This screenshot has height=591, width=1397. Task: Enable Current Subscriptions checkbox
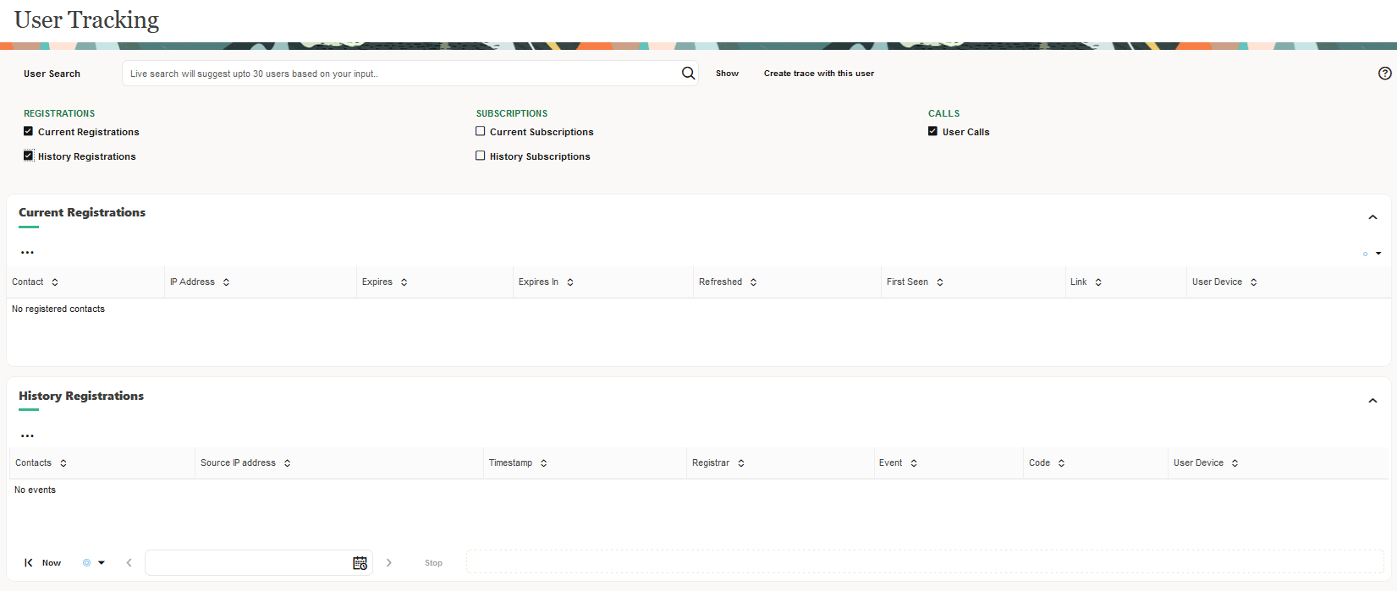[481, 131]
